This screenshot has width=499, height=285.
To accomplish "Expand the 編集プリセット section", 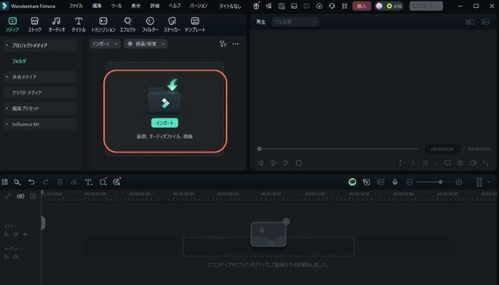I will pyautogui.click(x=7, y=108).
